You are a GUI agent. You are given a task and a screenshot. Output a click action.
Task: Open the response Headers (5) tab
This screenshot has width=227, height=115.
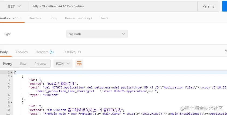coord(45,52)
